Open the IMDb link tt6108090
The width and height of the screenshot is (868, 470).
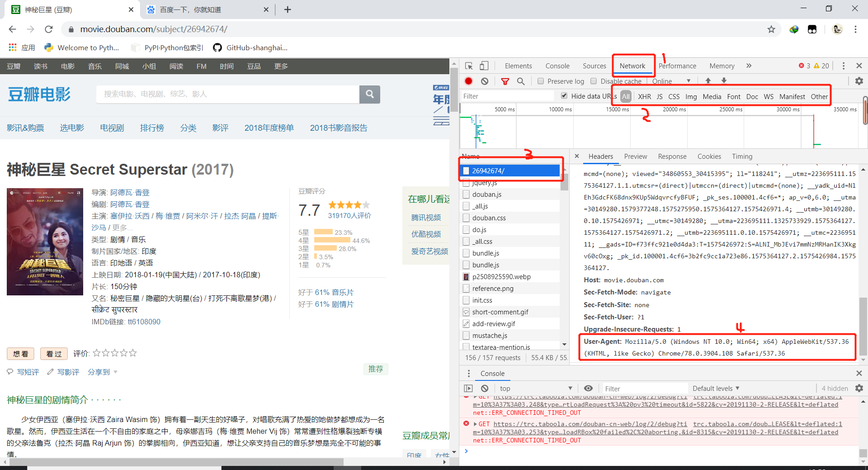point(144,322)
